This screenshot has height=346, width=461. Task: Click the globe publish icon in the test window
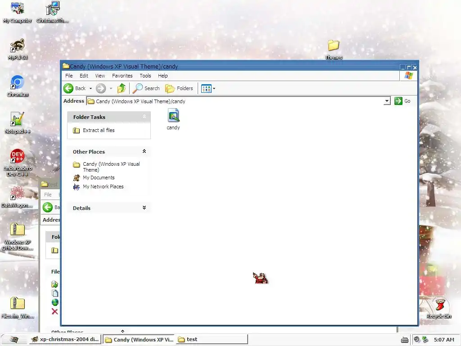54,302
